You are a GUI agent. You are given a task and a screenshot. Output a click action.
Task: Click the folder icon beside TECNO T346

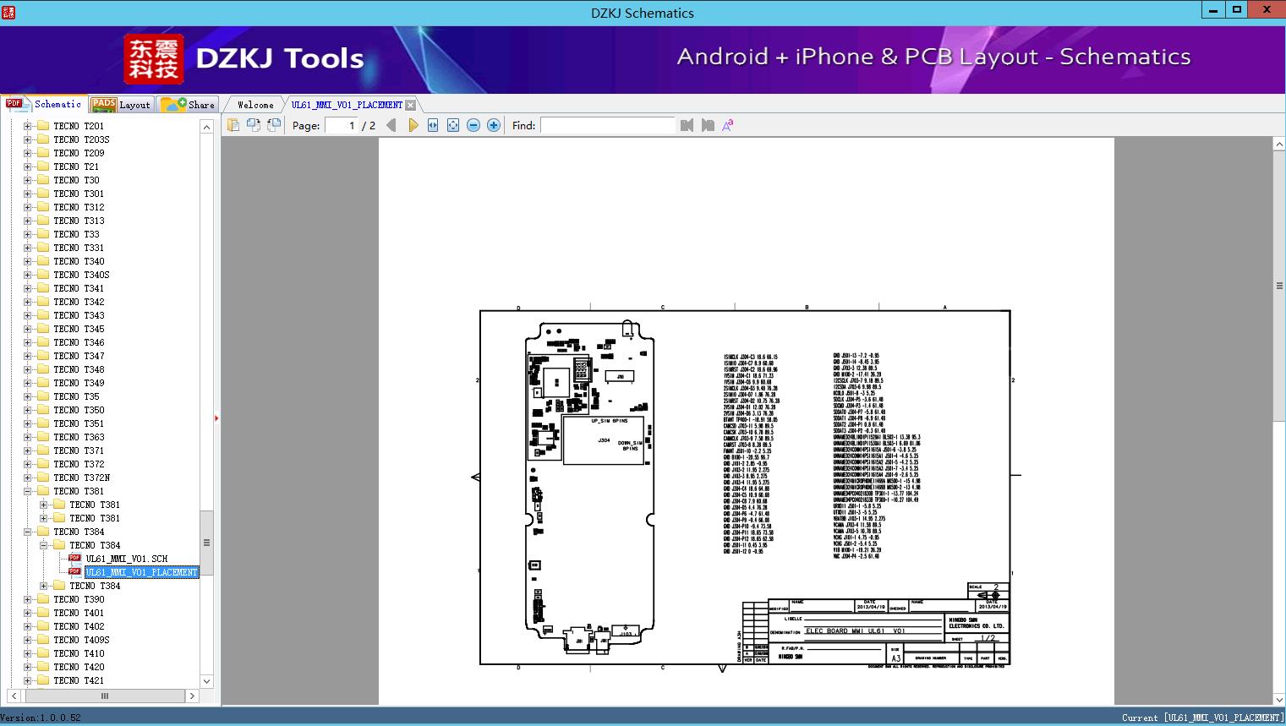[x=43, y=342]
